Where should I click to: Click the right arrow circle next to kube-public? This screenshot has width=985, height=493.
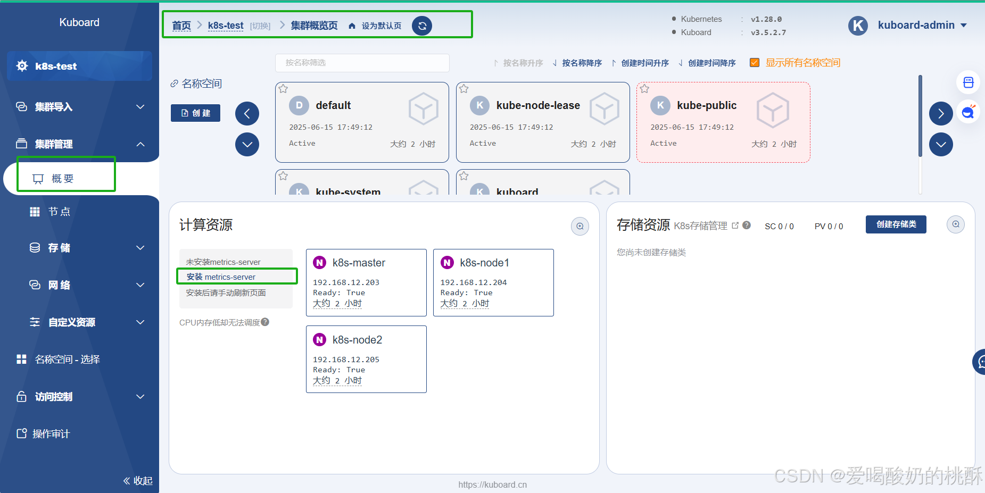(941, 113)
